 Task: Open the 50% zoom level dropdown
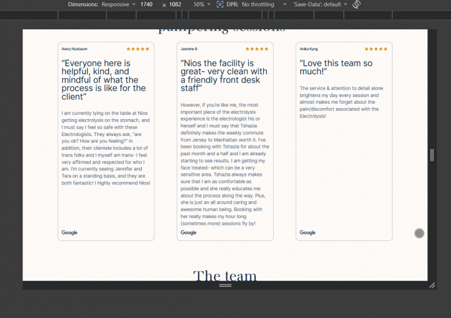[x=202, y=4]
